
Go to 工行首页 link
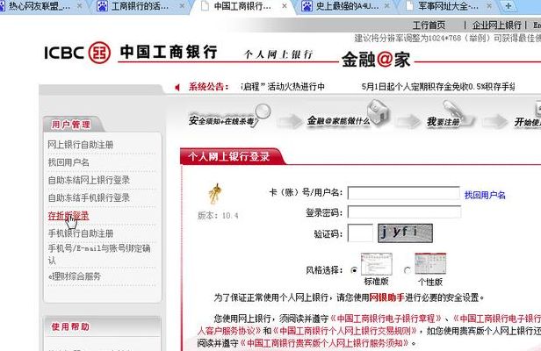[429, 25]
